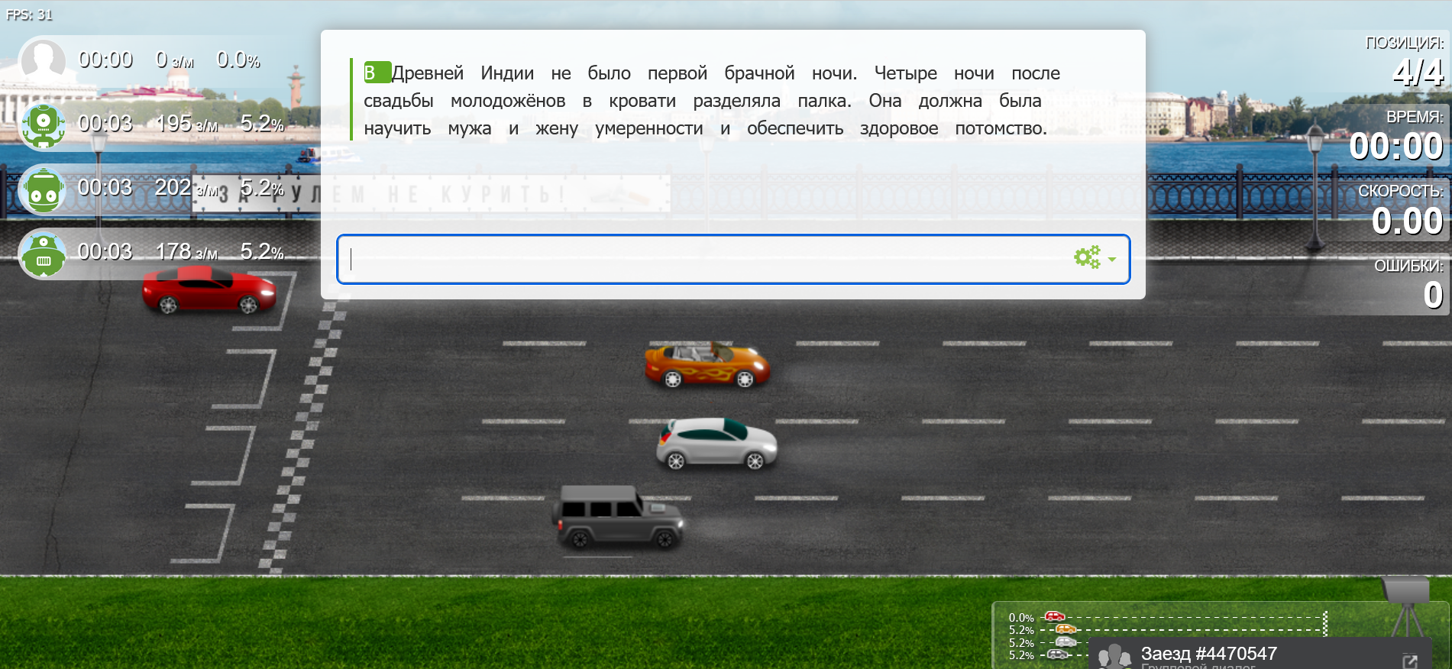
Task: Click orange mini car on progress map
Action: 1066,629
